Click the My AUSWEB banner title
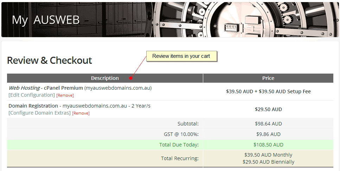340x171 pixels. coord(46,20)
